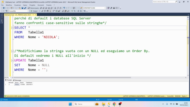The image size is (190, 107).
Task: Select the Nicola cell in results
Action: pyautogui.click(x=17, y=84)
